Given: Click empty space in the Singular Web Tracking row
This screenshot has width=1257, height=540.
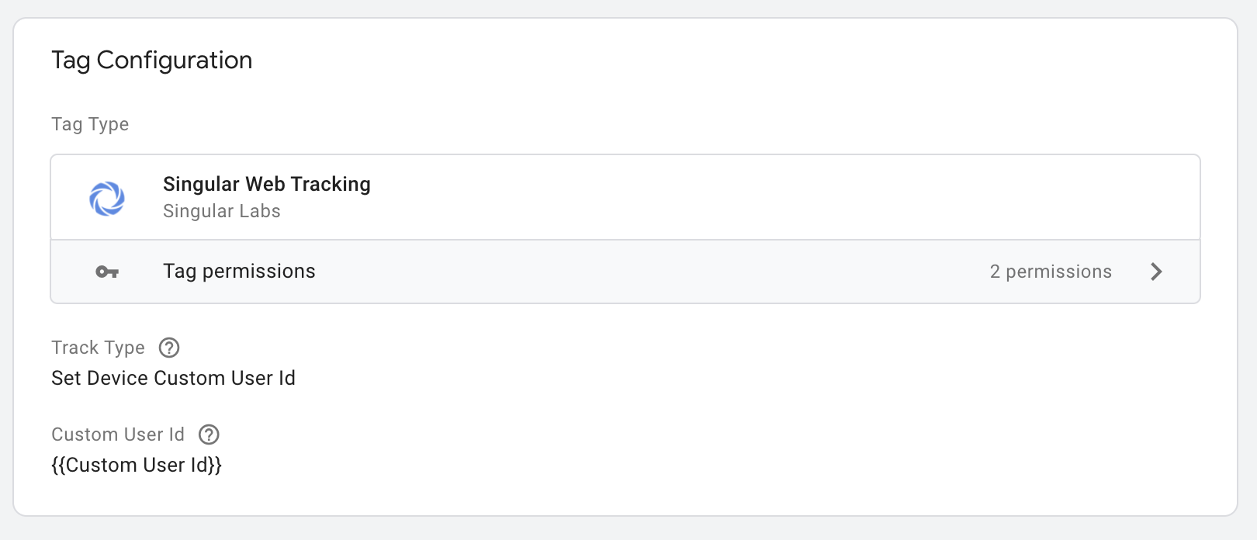Looking at the screenshot, I should coord(776,197).
